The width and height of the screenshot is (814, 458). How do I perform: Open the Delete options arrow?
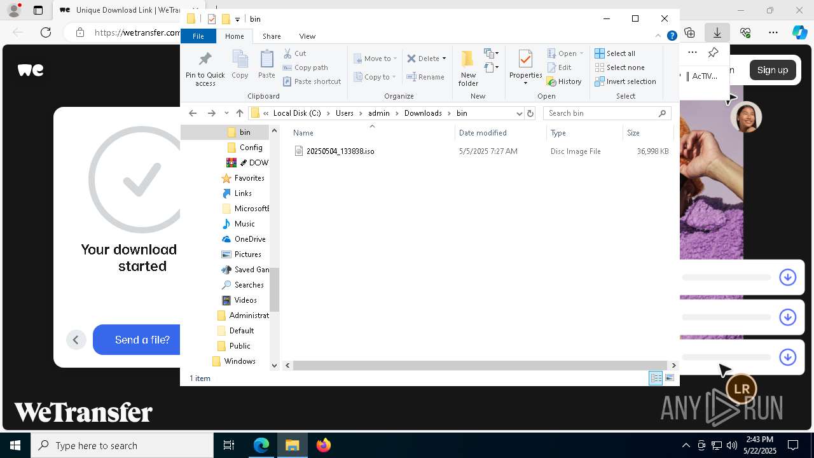click(444, 59)
